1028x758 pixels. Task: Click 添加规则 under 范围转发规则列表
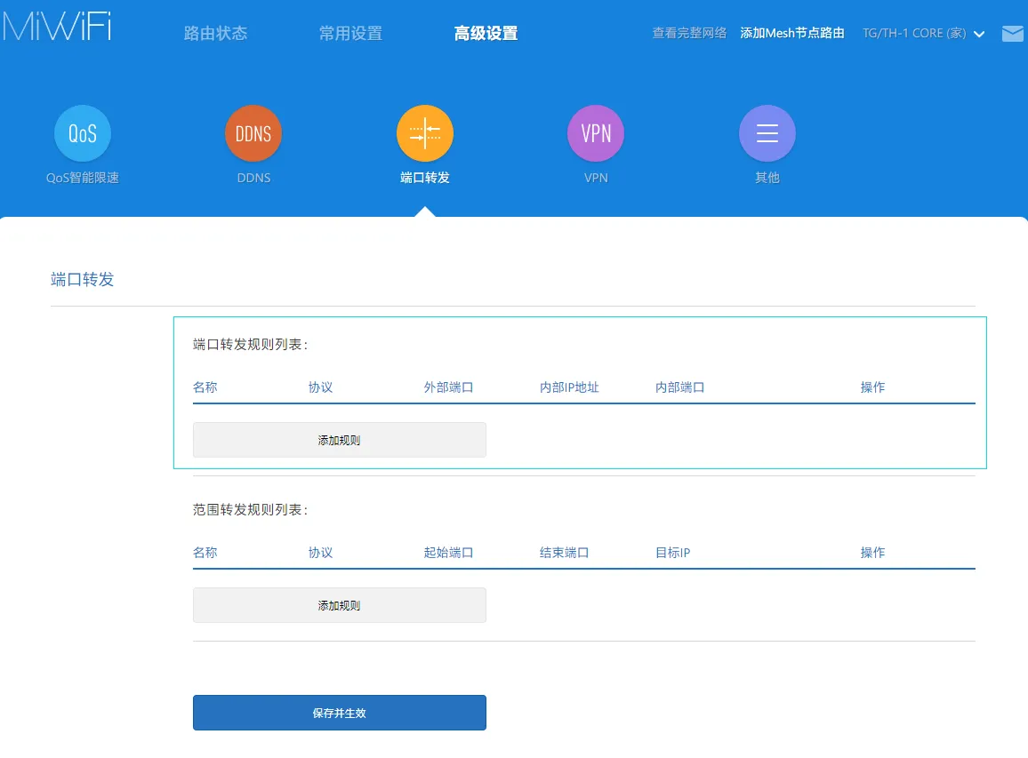[x=339, y=605]
